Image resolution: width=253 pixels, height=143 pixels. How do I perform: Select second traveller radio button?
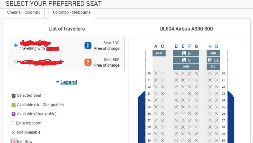point(16,62)
